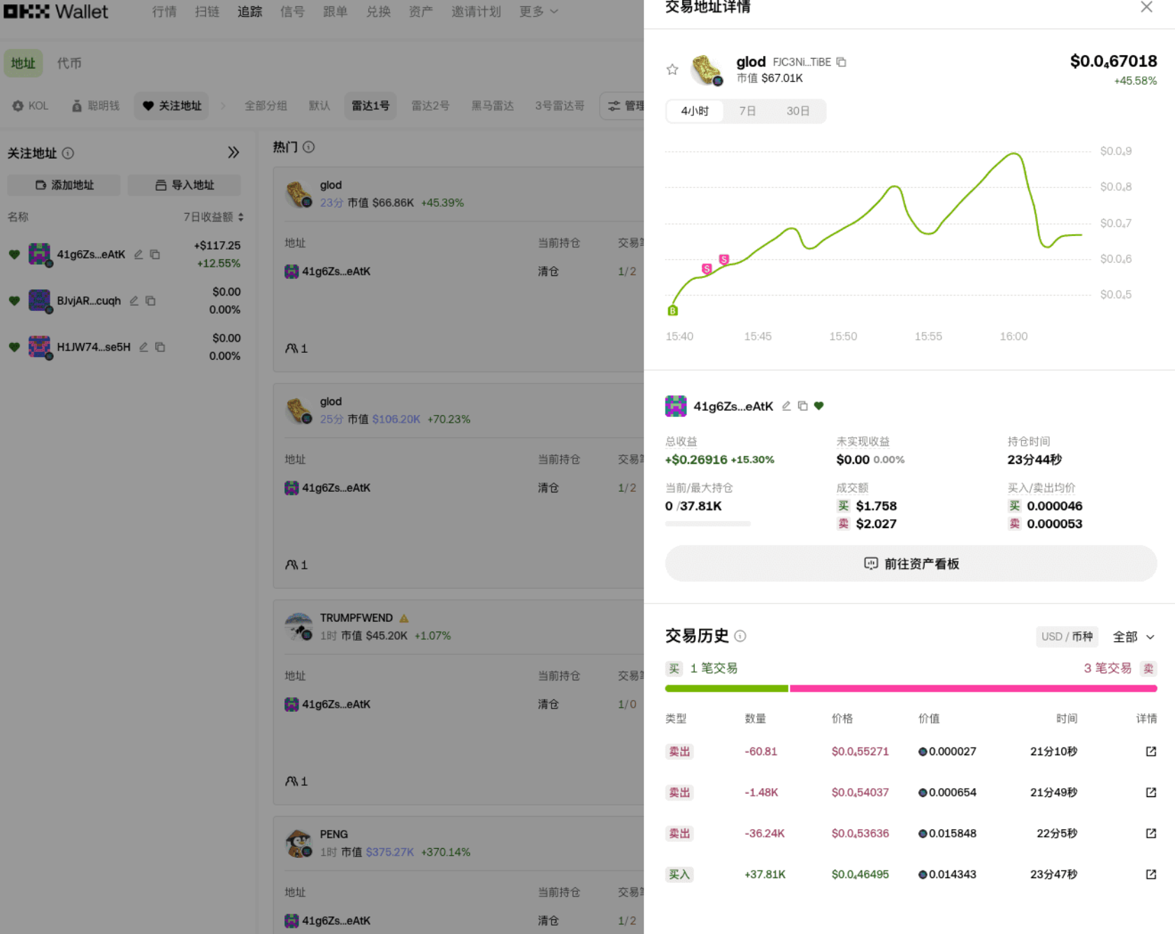The image size is (1175, 934).
Task: Select the 雷达2号 group tab
Action: click(429, 105)
